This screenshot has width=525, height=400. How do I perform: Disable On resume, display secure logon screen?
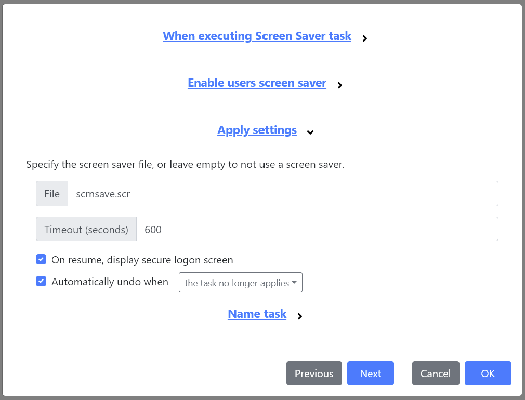point(41,259)
